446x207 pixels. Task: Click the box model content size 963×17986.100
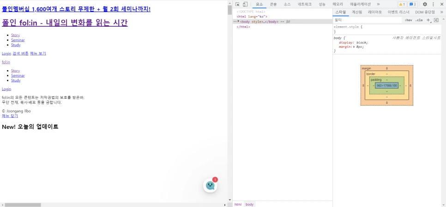click(386, 85)
